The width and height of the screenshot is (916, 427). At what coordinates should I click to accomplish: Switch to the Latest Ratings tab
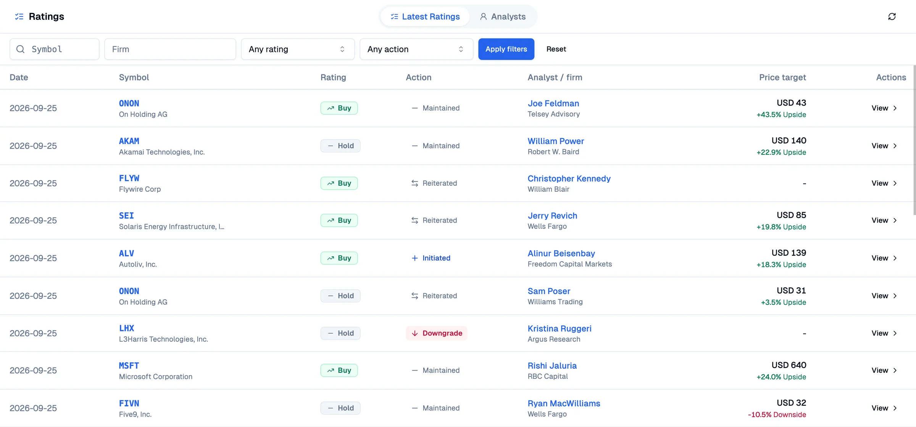tap(425, 17)
